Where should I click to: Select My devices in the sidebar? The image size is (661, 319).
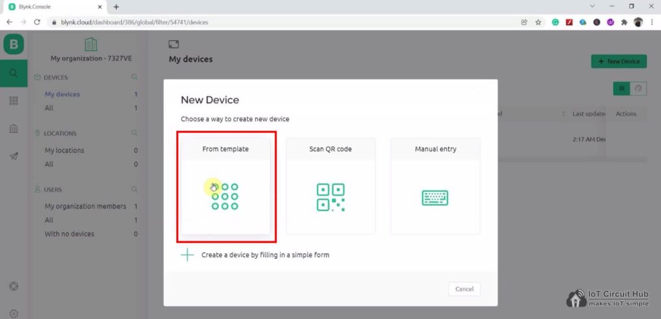[63, 94]
